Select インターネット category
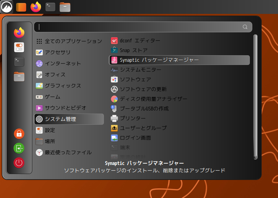This screenshot has height=198, width=278. point(69,64)
